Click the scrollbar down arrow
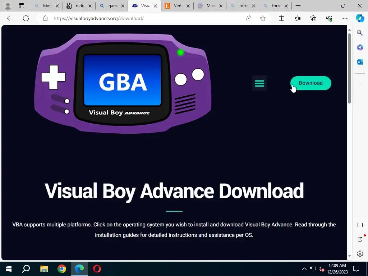Screen dimensions: 368x276 click(x=349, y=256)
